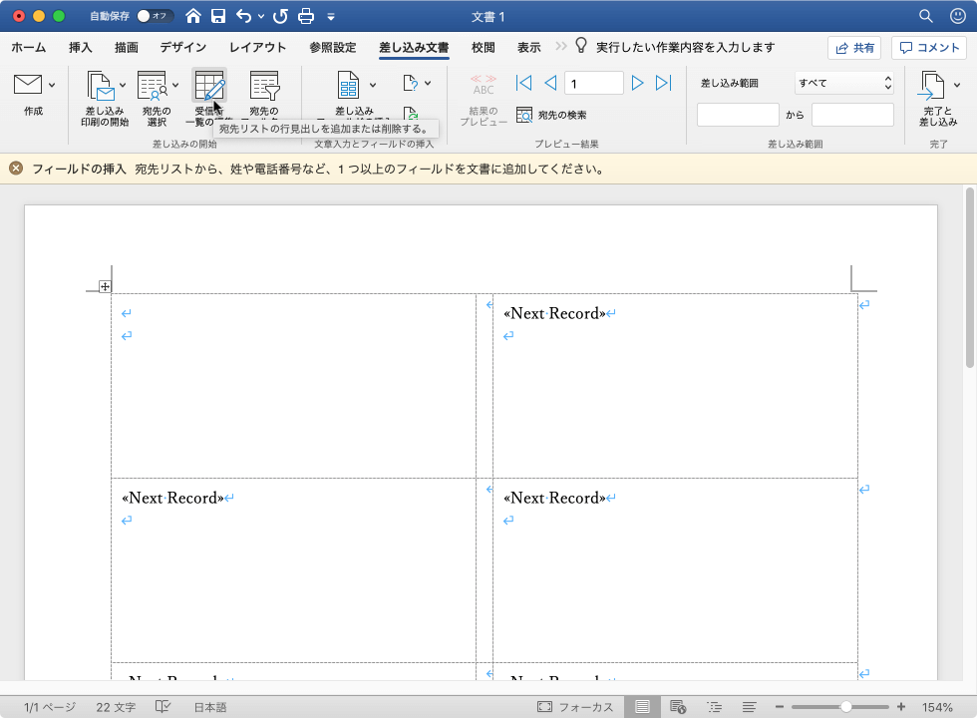
Task: Open 宛先の選択 recipients icon
Action: (x=153, y=86)
